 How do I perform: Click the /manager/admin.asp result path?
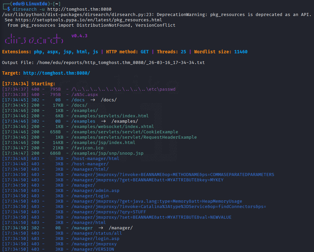[x=95, y=191]
